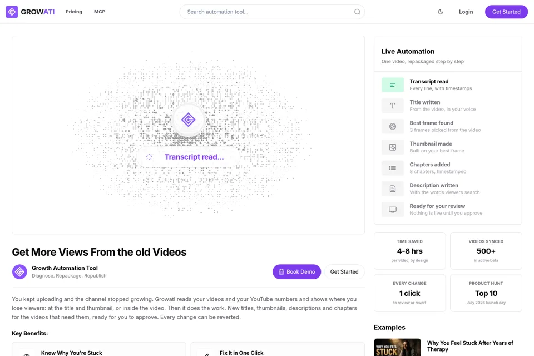Click the 'Live Automation' panel heading

click(x=408, y=51)
